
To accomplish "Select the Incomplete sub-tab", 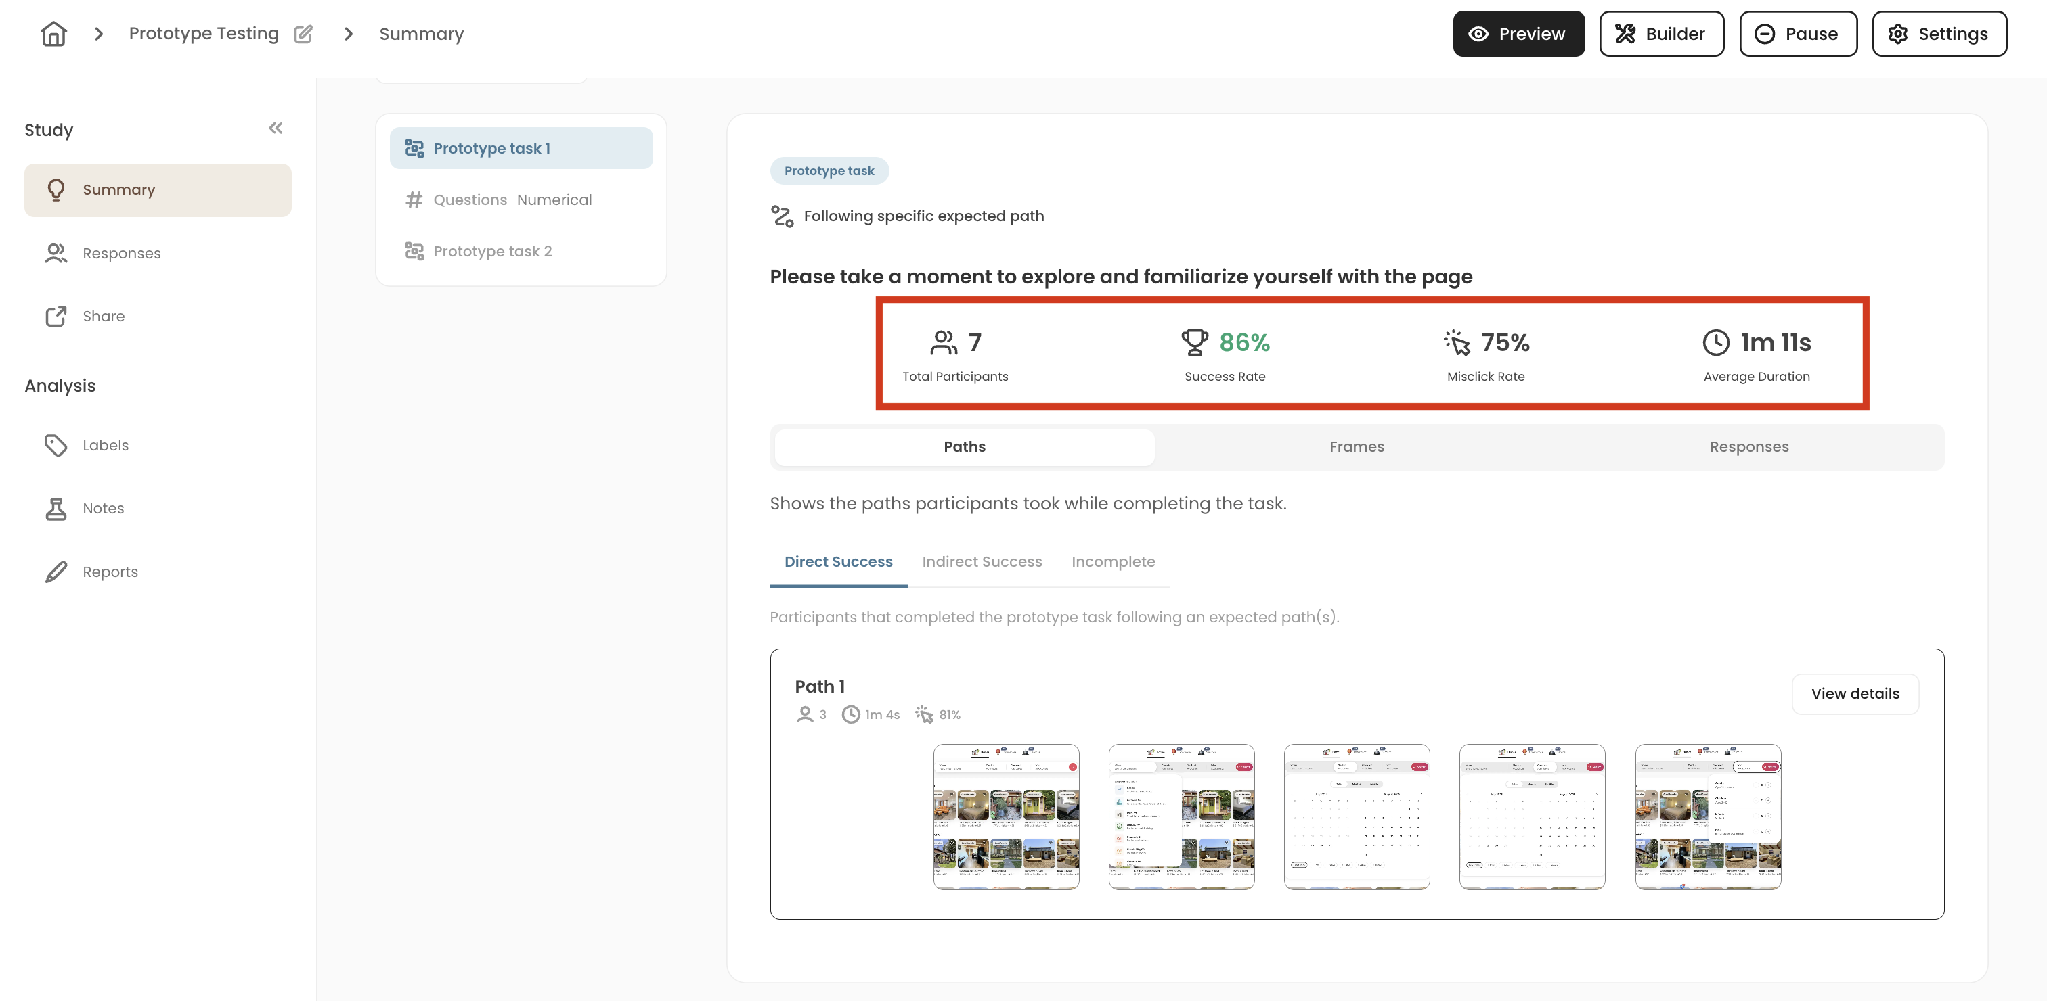I will point(1112,562).
